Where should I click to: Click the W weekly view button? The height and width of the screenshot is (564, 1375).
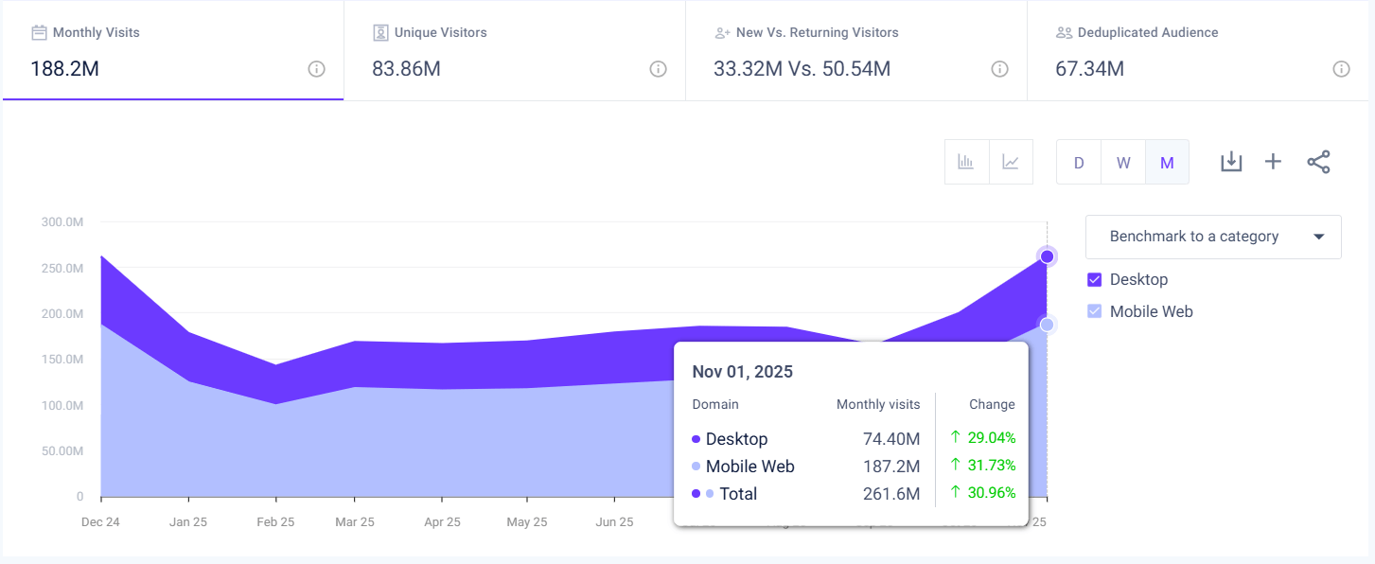point(1122,161)
